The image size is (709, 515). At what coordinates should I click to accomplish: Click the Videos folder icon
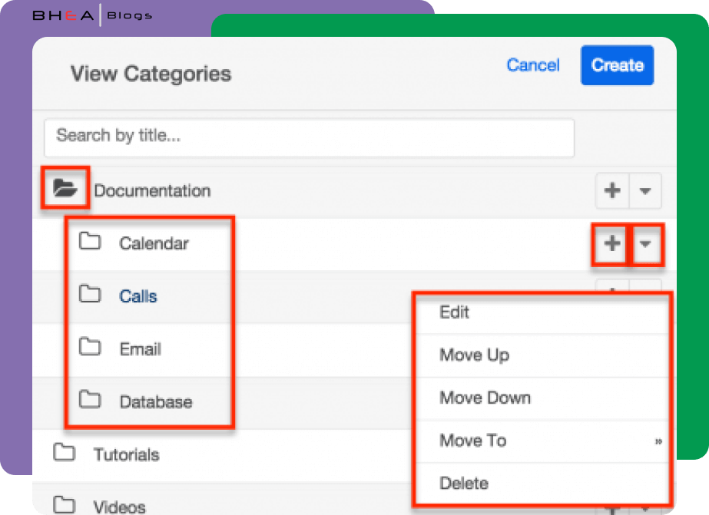click(x=64, y=504)
